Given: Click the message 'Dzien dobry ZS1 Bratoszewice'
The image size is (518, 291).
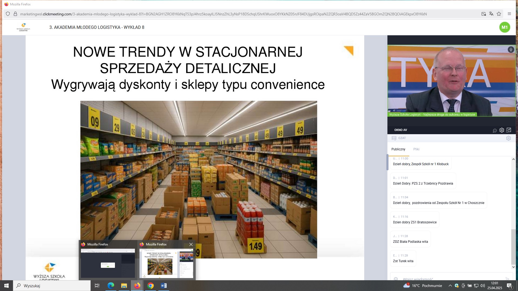Looking at the screenshot, I should [415, 222].
